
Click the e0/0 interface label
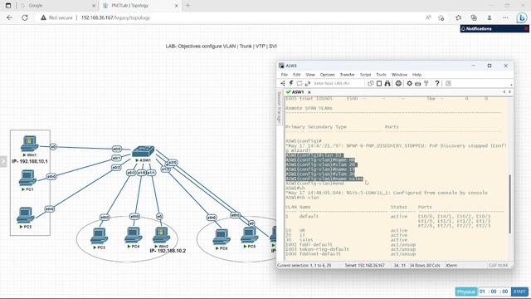coord(117,149)
